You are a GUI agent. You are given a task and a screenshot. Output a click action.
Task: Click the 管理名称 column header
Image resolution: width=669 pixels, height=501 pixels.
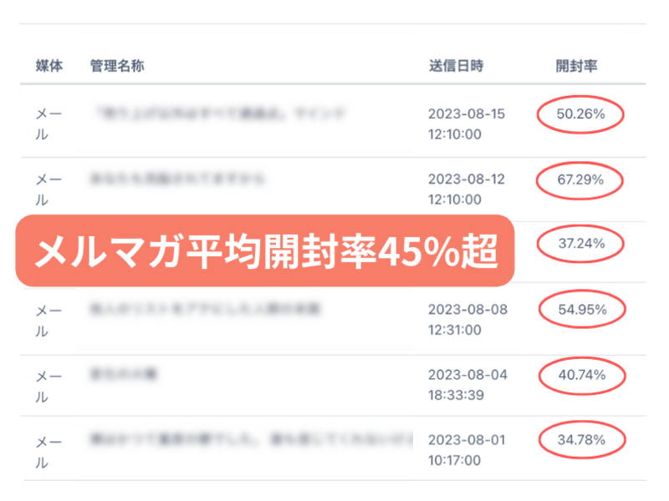117,66
